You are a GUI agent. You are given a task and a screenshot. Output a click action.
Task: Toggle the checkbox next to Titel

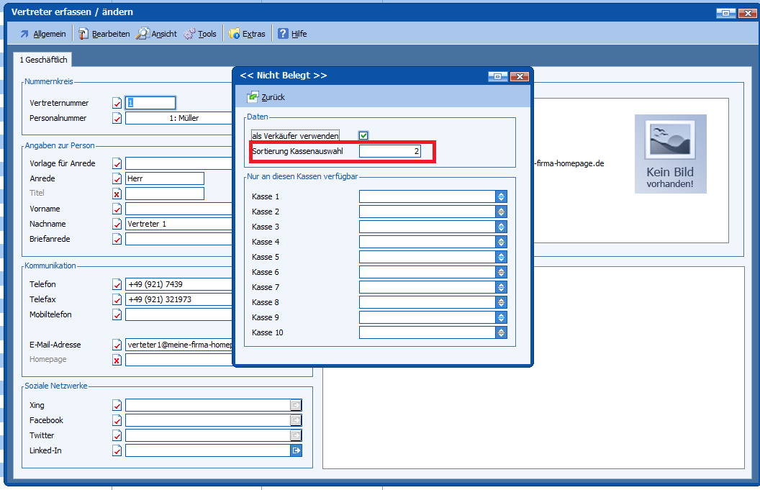point(117,194)
